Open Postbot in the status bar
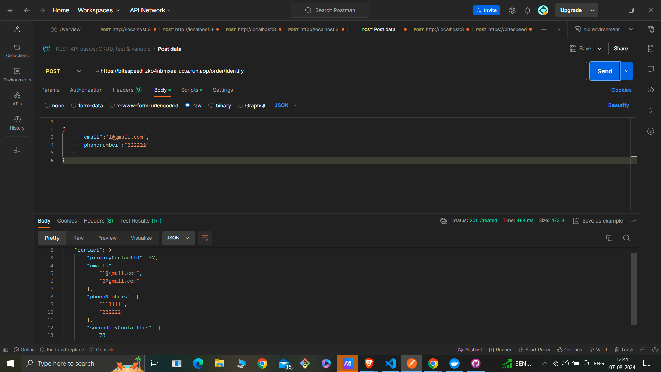Screen dimensions: 661x372 click(470, 350)
